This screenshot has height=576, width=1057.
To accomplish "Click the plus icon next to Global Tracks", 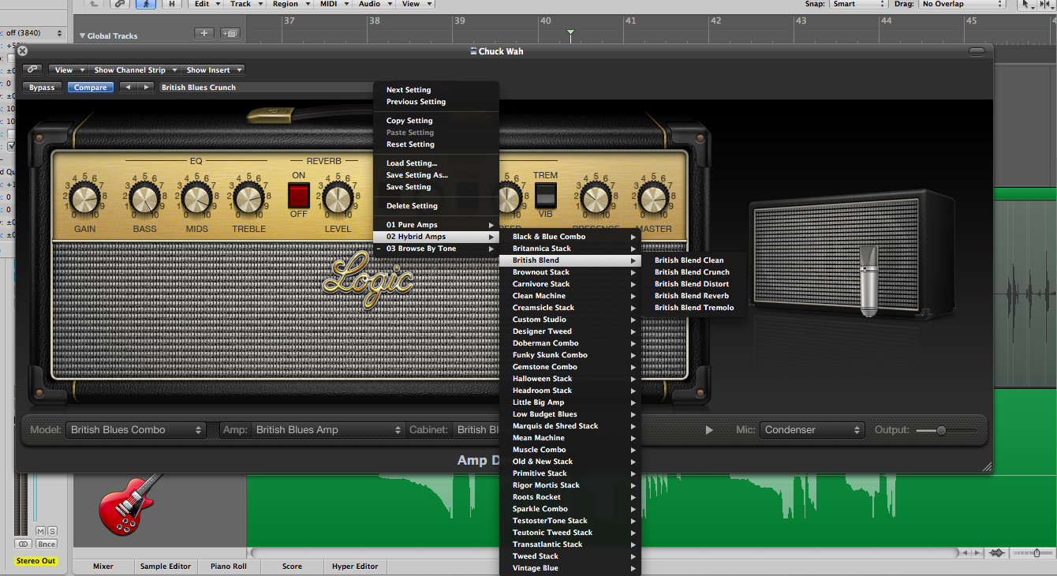I will 204,34.
